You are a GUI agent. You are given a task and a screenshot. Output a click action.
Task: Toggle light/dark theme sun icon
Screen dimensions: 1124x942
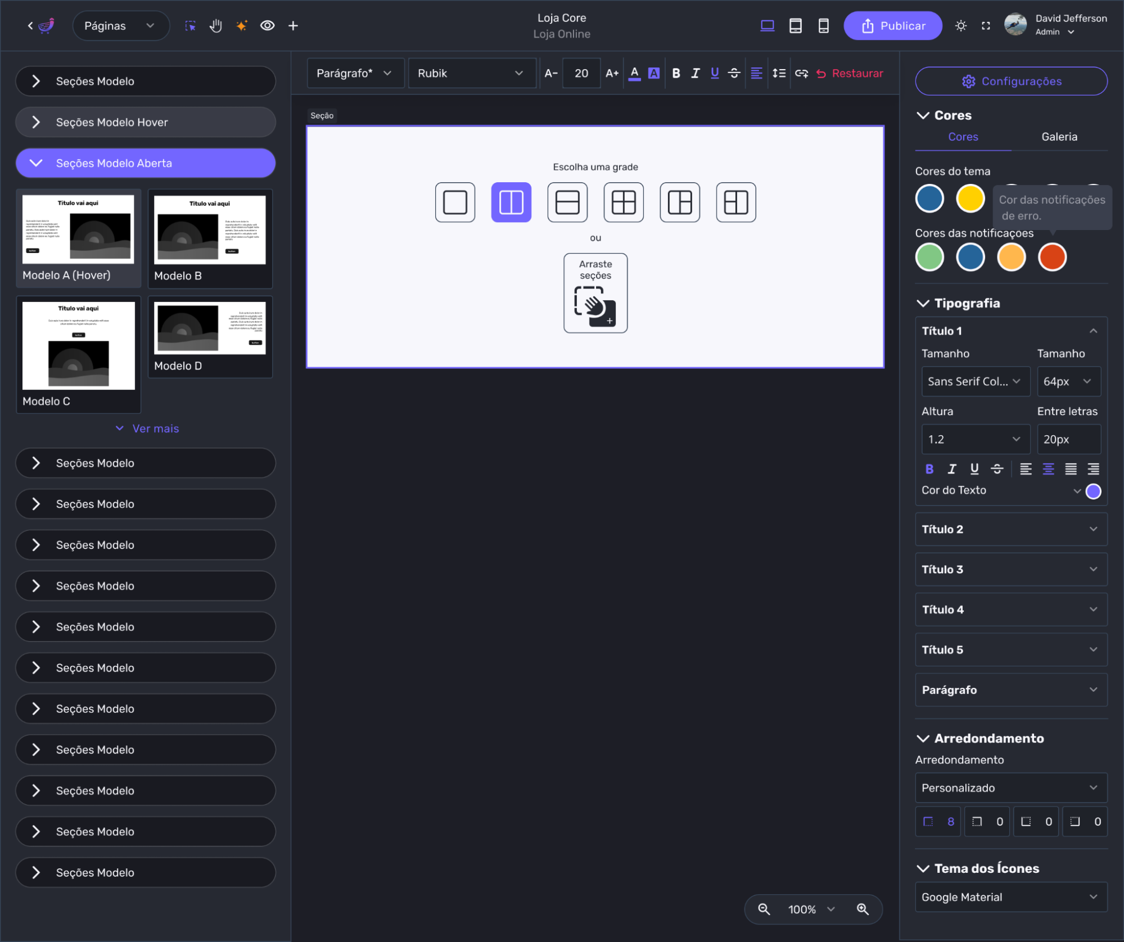(x=960, y=26)
